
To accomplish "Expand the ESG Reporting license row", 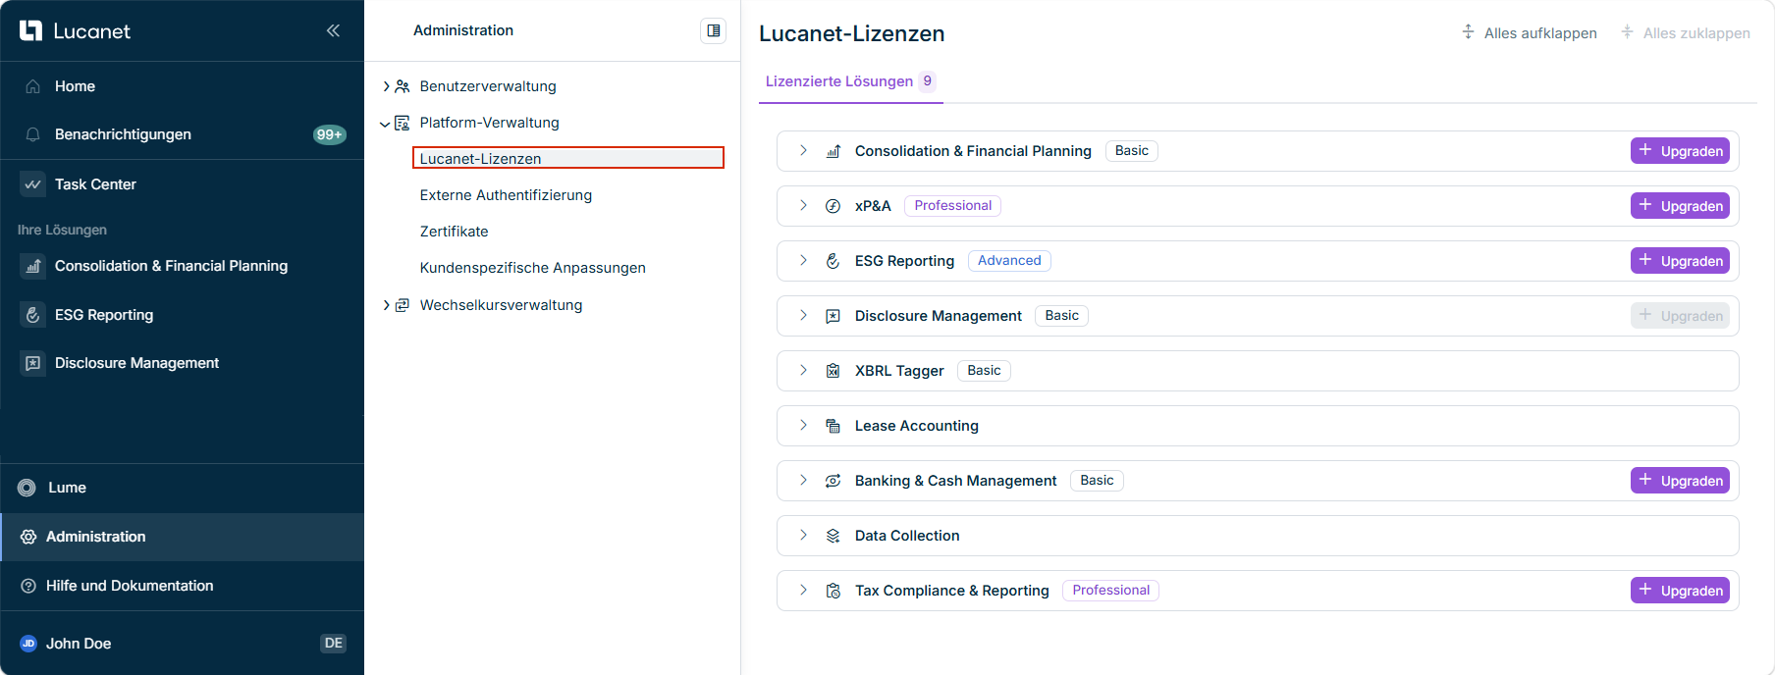I will point(803,260).
